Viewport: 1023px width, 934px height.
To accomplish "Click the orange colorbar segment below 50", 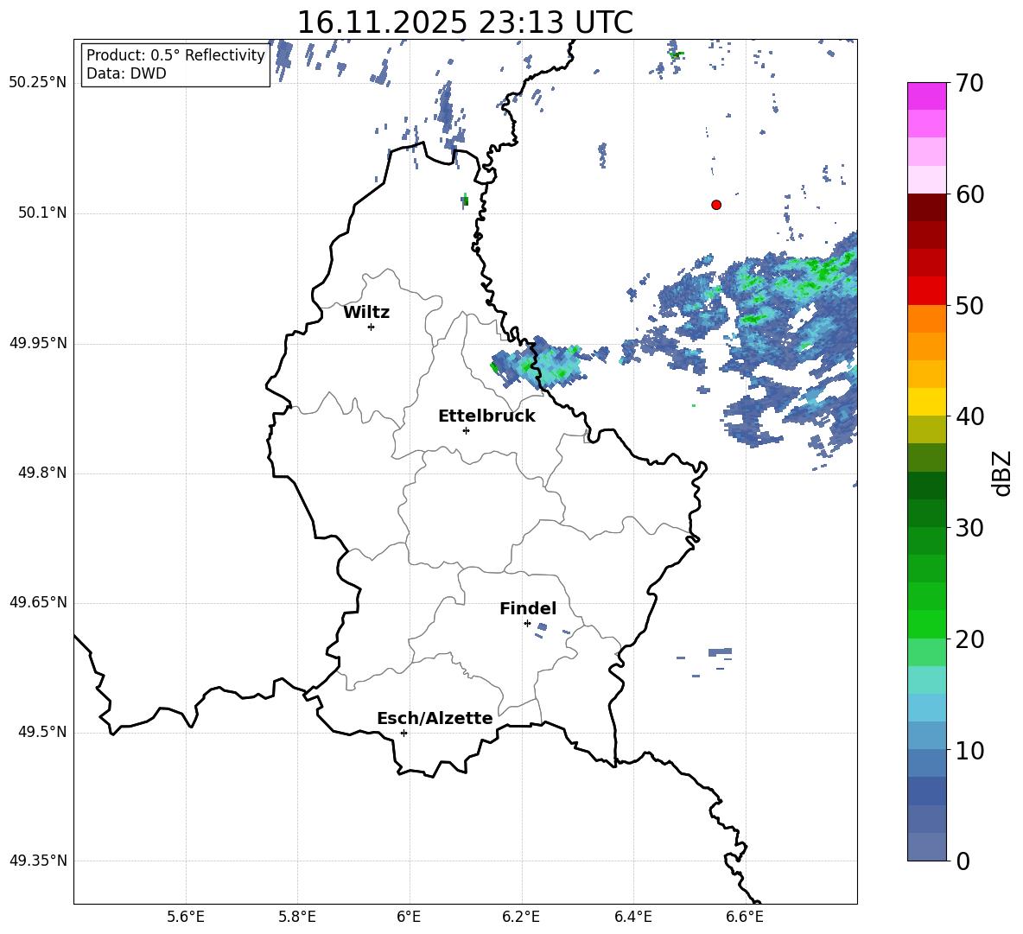I will 927,319.
